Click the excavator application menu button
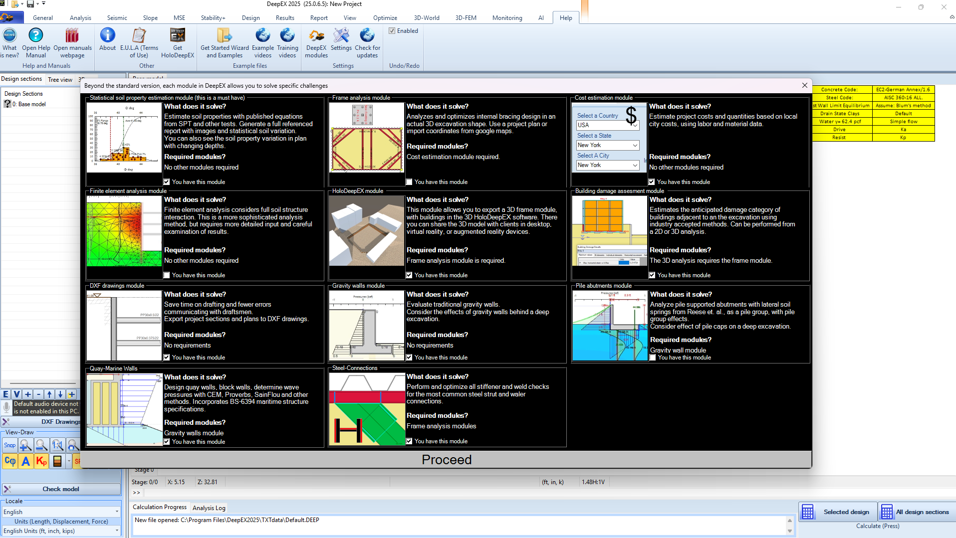The image size is (956, 538). pos(11,17)
